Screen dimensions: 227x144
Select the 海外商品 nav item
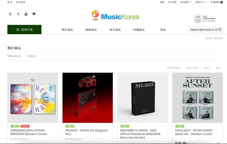[x=115, y=30]
